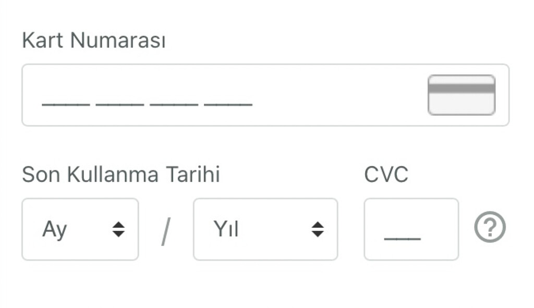Click the second four-digit placeholder group
Screen dimensions: 534x308
click(120, 103)
